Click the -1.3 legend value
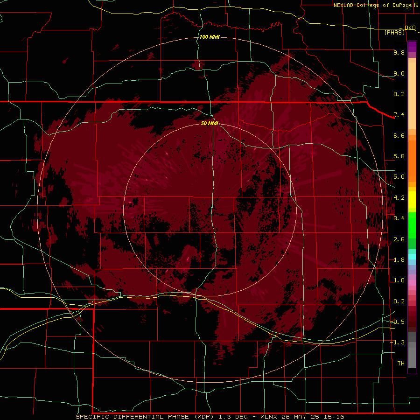This screenshot has height=420, width=420. pyautogui.click(x=397, y=343)
